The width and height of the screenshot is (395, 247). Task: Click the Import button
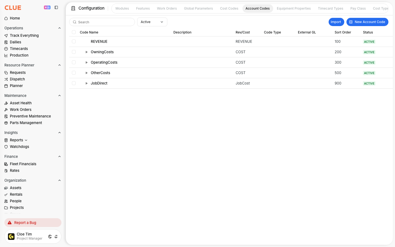[x=336, y=22]
